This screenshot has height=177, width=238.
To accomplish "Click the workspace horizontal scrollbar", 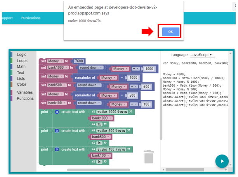I will (x=98, y=170).
